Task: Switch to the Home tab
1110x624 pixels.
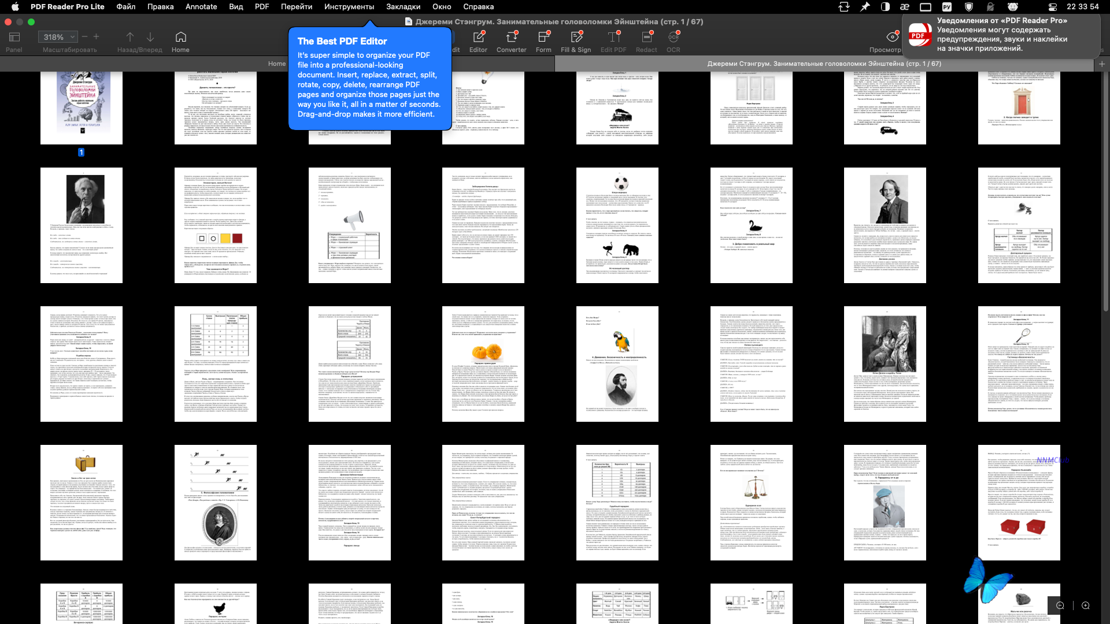Action: tap(276, 64)
